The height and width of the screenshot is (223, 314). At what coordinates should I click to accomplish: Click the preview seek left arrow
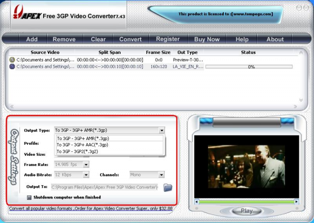pyautogui.click(x=197, y=201)
